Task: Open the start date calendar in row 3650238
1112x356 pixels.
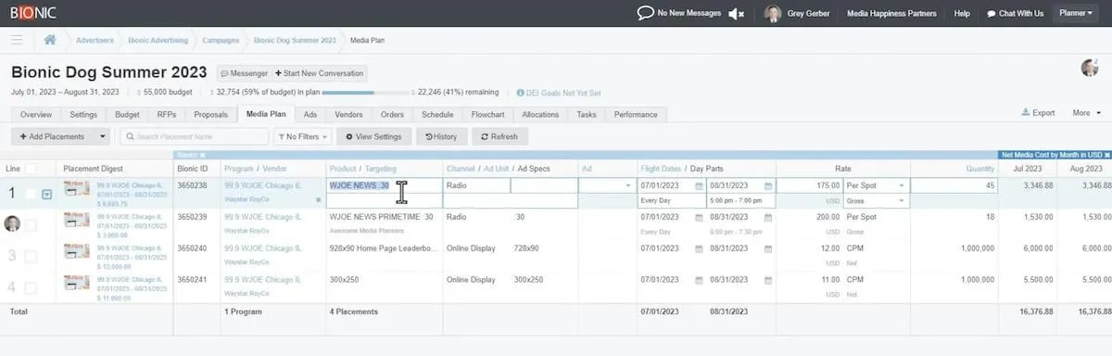Action: click(700, 185)
